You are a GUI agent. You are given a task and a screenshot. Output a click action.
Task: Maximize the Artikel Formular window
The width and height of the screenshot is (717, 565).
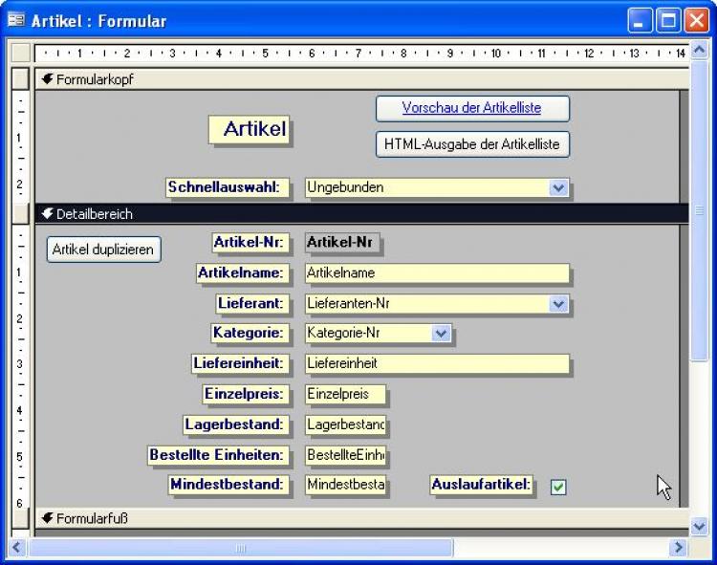coord(668,20)
